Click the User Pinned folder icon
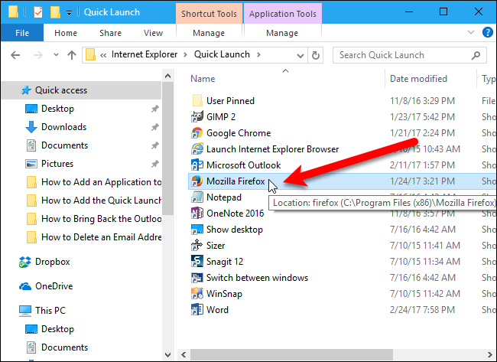Image resolution: width=497 pixels, height=362 pixels. pos(197,100)
